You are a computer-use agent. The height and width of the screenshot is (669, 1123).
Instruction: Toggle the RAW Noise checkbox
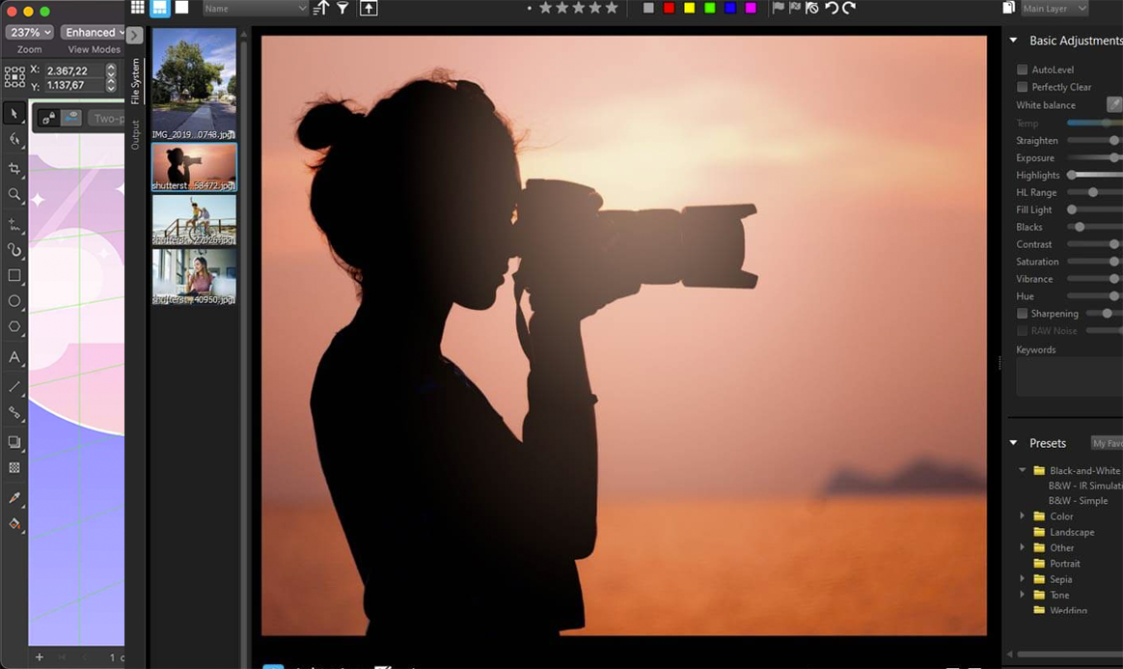tap(1022, 331)
